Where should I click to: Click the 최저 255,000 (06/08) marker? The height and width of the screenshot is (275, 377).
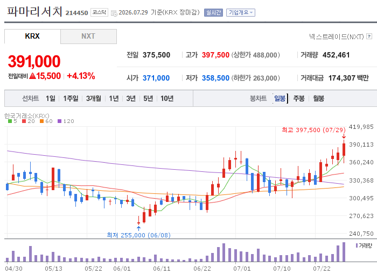click(x=138, y=235)
